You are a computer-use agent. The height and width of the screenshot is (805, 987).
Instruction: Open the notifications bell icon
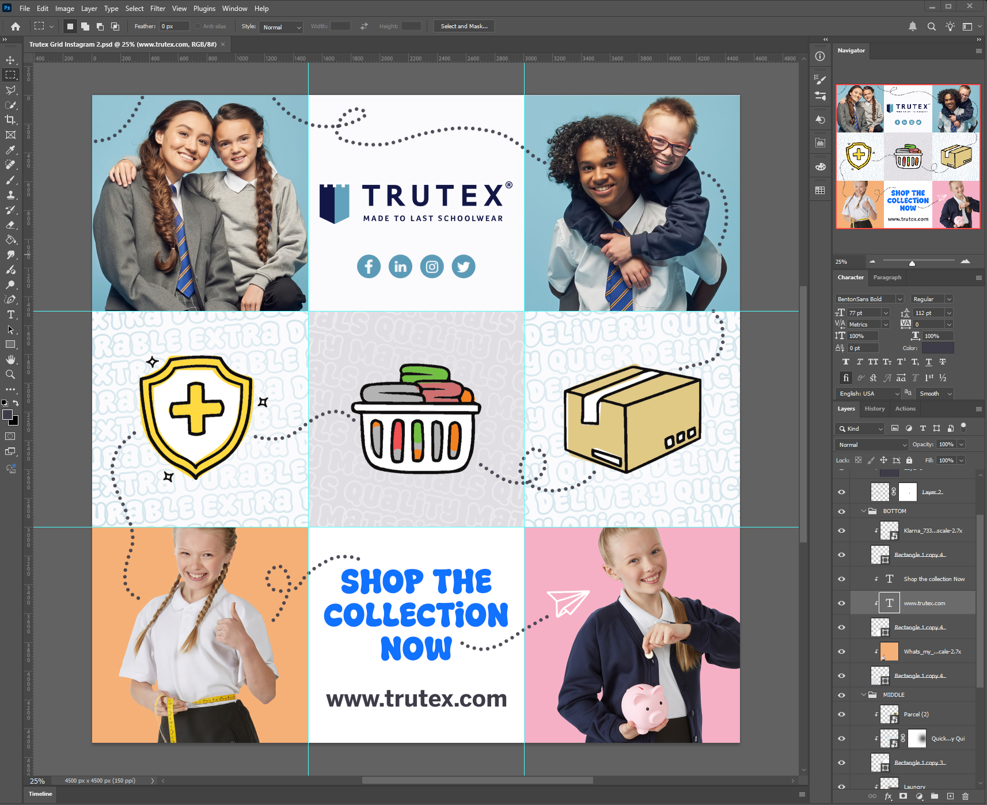tap(913, 26)
